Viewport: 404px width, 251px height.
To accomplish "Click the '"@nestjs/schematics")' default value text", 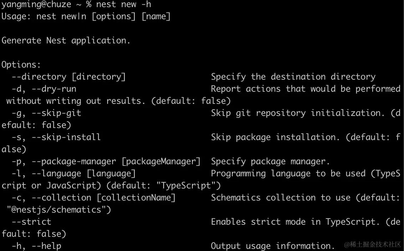I will point(59,210).
